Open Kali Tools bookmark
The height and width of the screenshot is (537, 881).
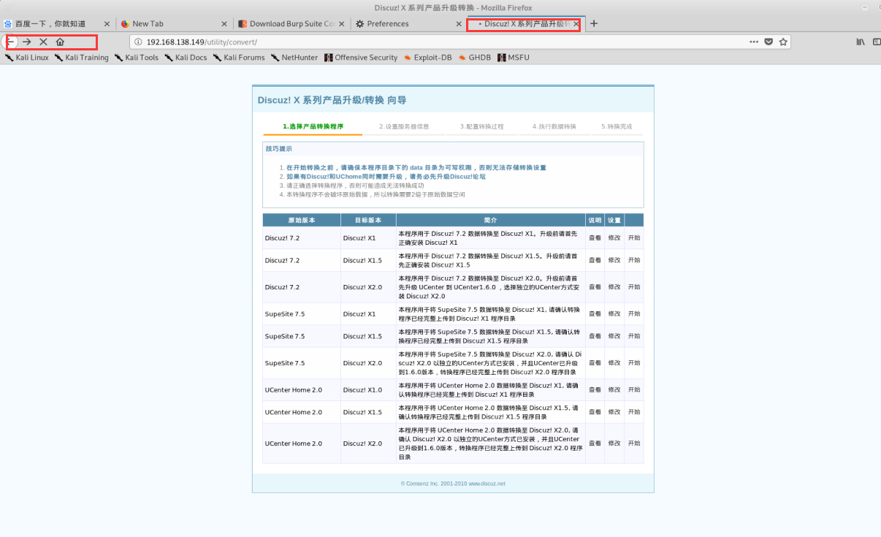coord(136,57)
